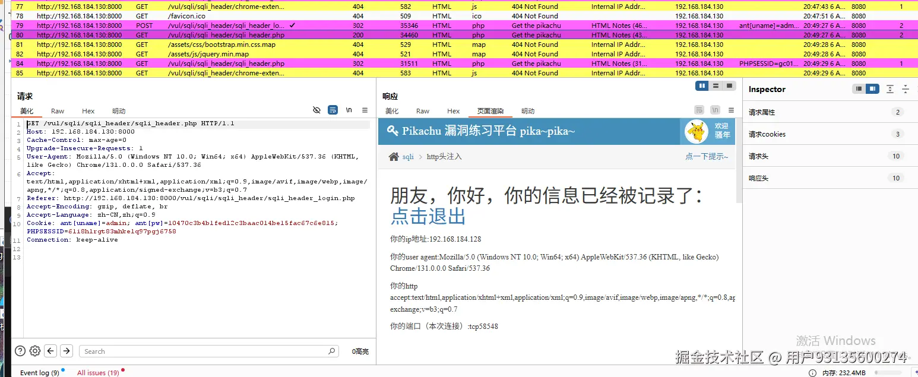Image resolution: width=918 pixels, height=377 pixels.
Task: Open Event log (9) in status bar
Action: (40, 373)
